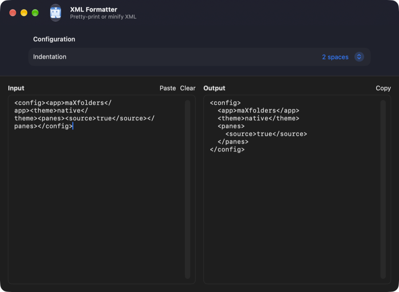Image resolution: width=399 pixels, height=292 pixels.
Task: Click the Input heading
Action: coord(16,88)
